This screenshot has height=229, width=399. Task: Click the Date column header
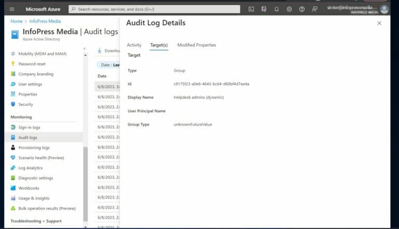[102, 76]
